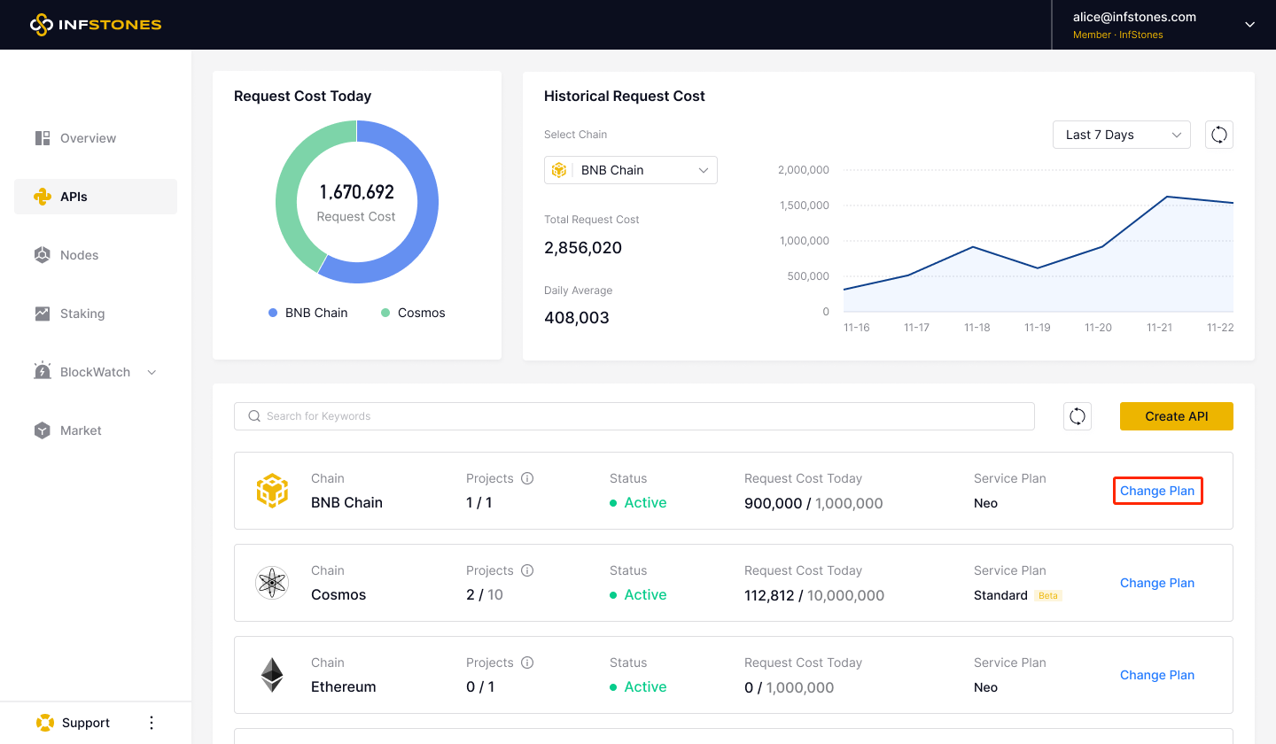Select the APIs sidebar item

[x=96, y=197]
